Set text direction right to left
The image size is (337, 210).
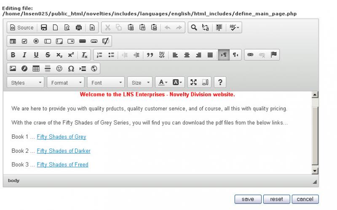coord(235,55)
